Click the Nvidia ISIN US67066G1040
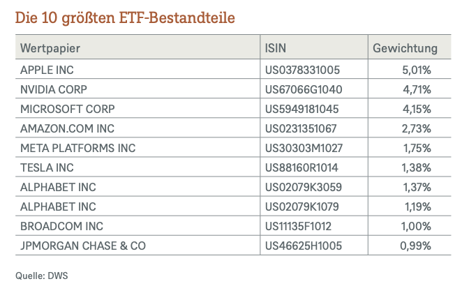This screenshot has width=469, height=293. [304, 90]
